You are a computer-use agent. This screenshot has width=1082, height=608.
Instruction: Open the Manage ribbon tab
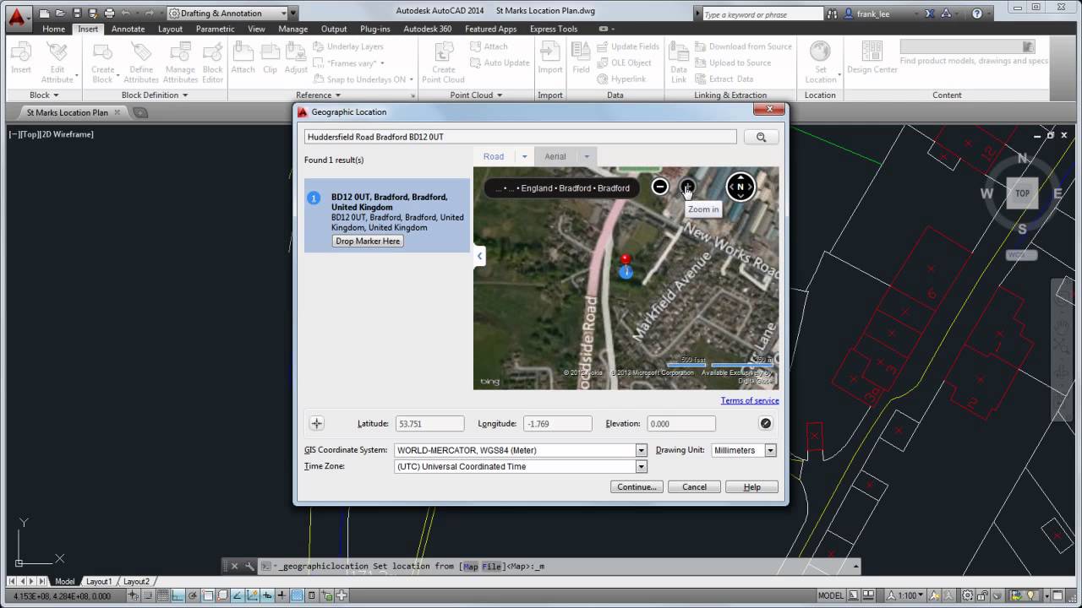(292, 29)
